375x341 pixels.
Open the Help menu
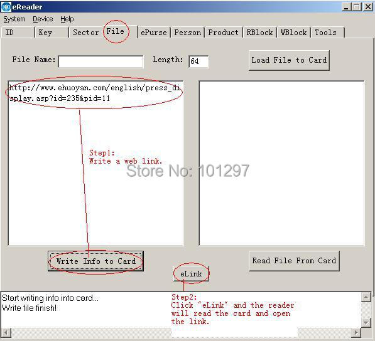(x=67, y=19)
